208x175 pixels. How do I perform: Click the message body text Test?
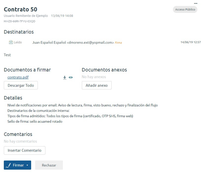[7, 55]
